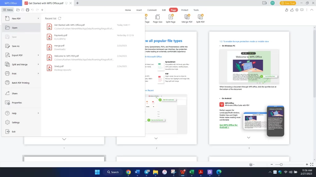Click the Merge PDF icon in ribbon
Image resolution: width=316 pixels, height=177 pixels.
pos(187,17)
